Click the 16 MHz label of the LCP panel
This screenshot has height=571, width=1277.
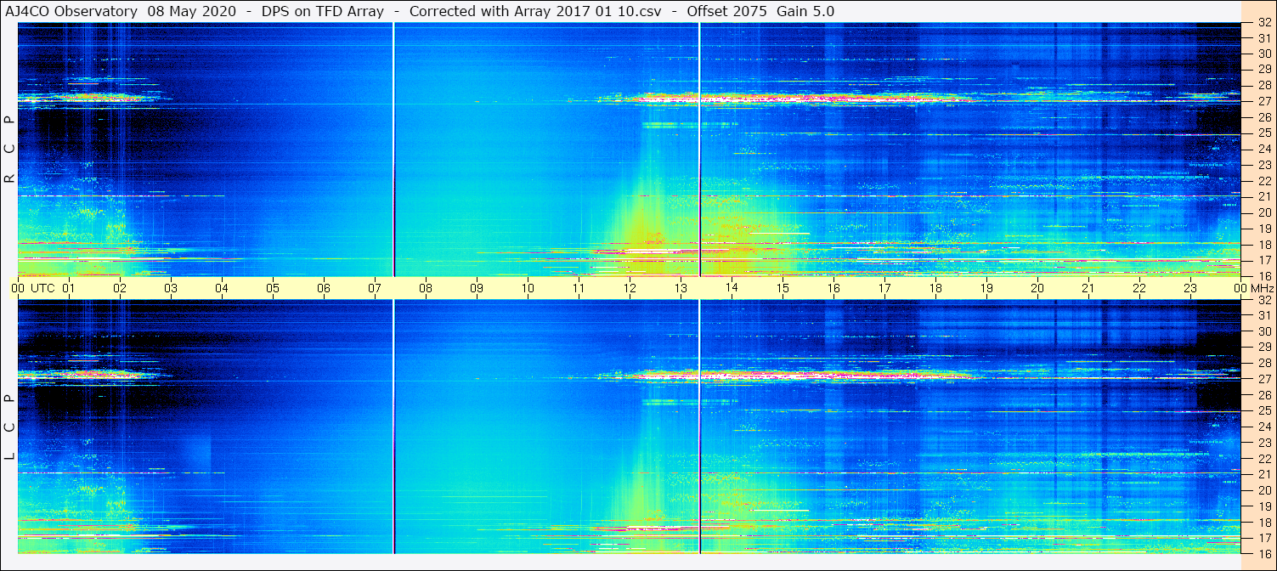1263,553
